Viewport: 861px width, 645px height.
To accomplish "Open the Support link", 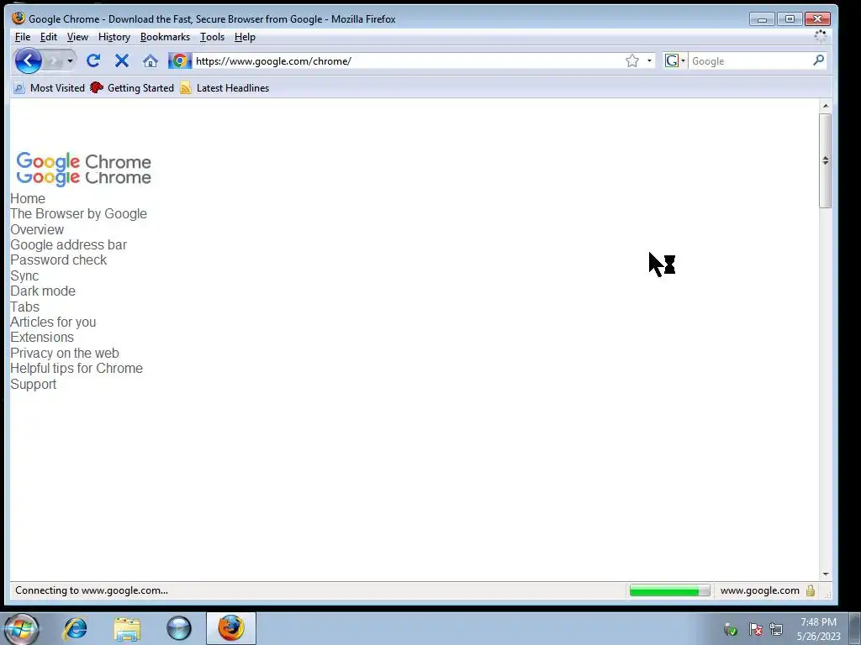I will (33, 384).
